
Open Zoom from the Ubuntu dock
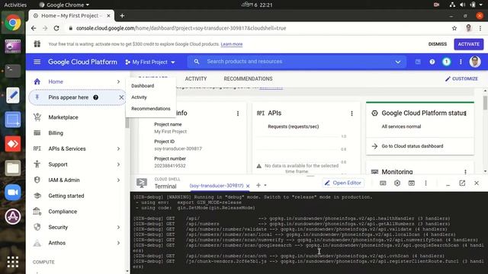(13, 192)
